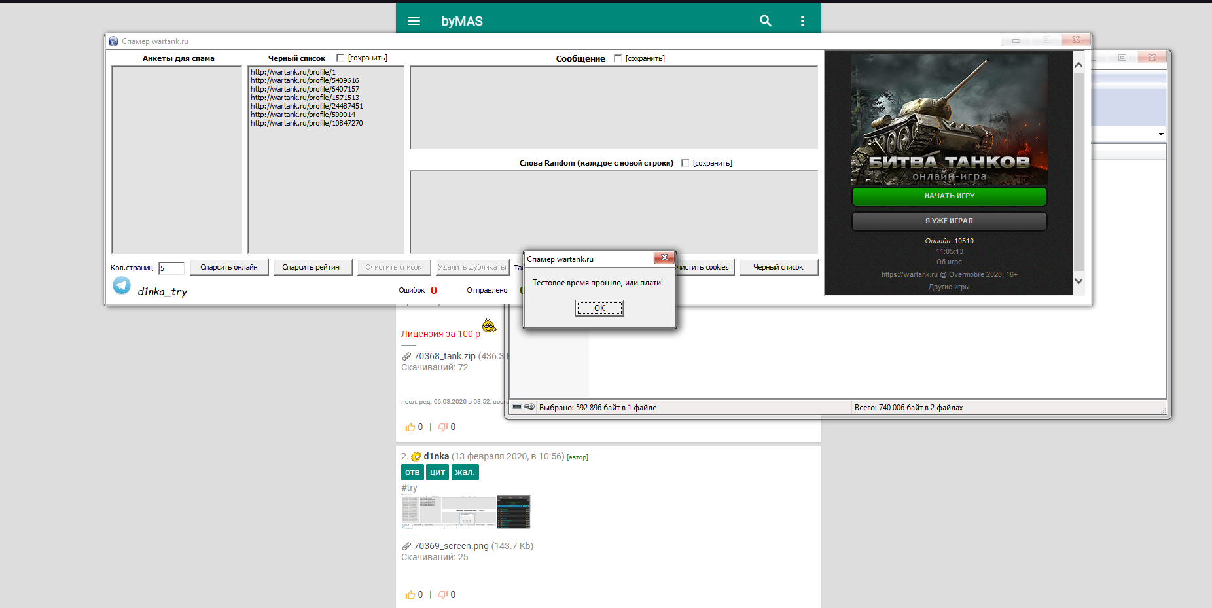Select blacklist entry http://wartank.ru/profile/10847270
Screen dimensions: 1212x608
307,123
